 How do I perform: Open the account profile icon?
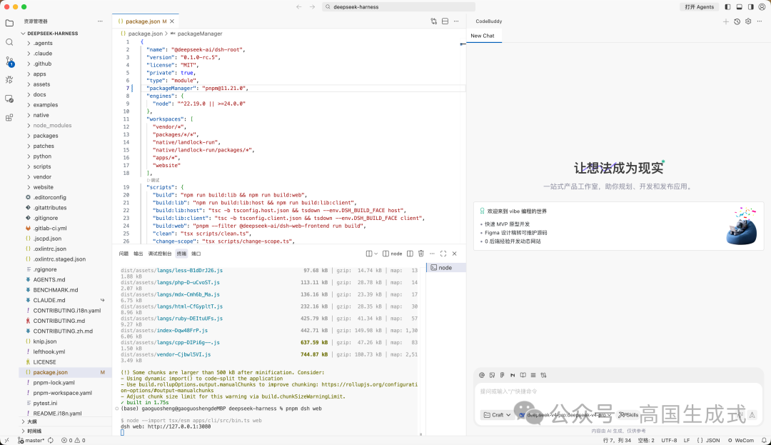point(762,7)
